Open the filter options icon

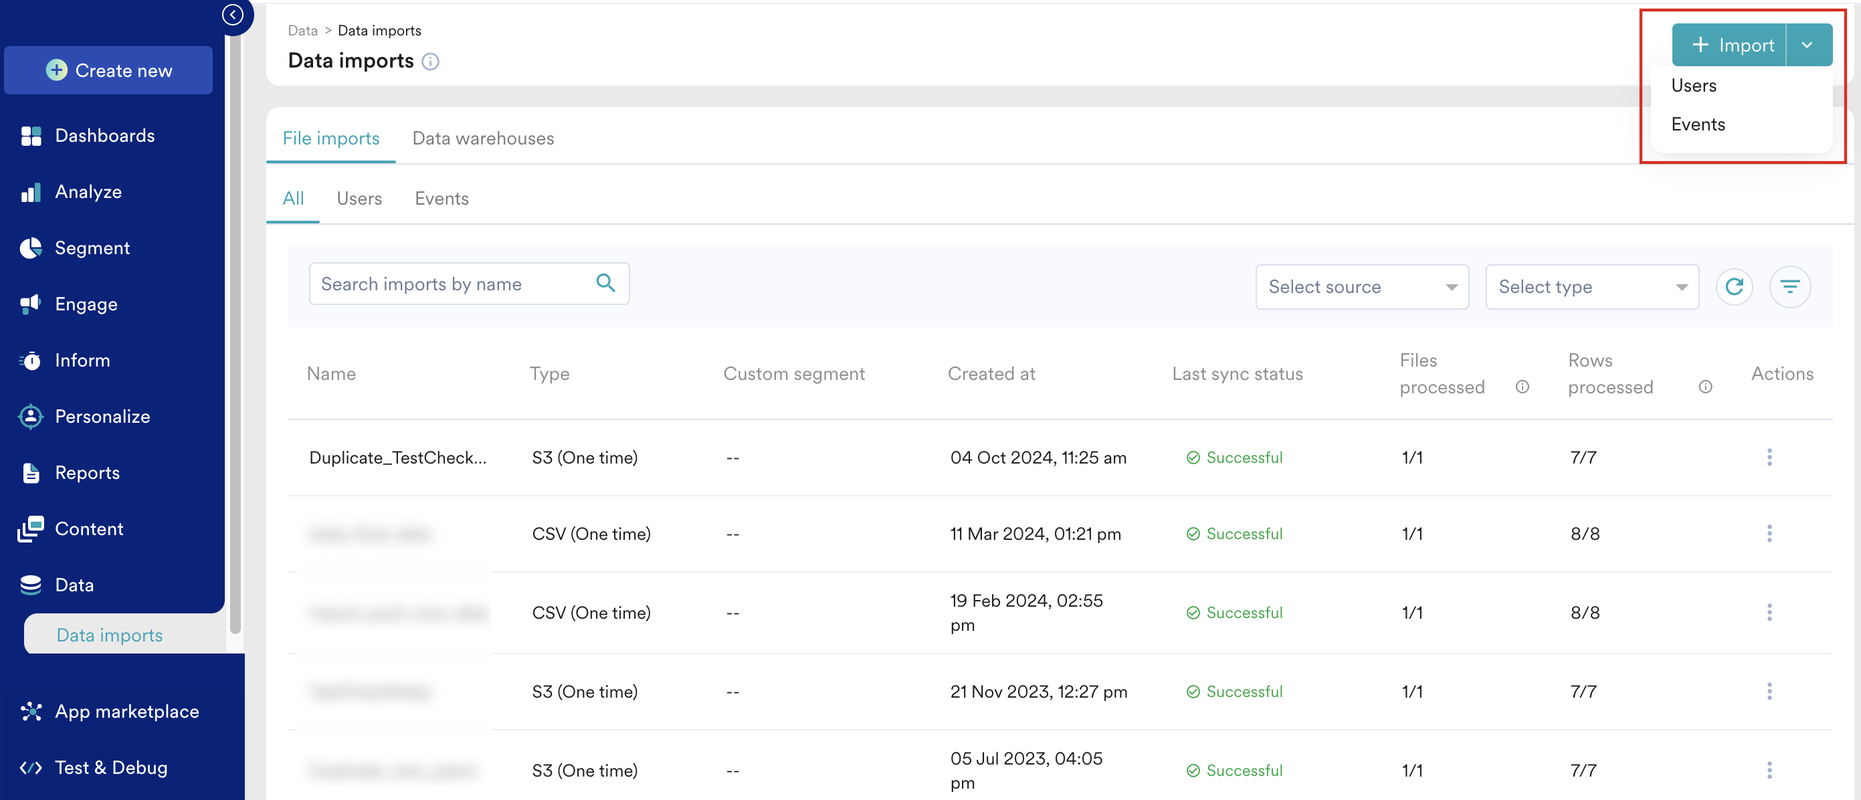[1789, 287]
